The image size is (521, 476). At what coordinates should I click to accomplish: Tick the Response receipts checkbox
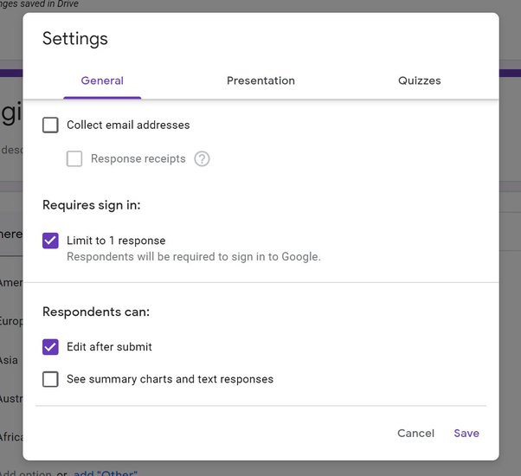pos(74,159)
